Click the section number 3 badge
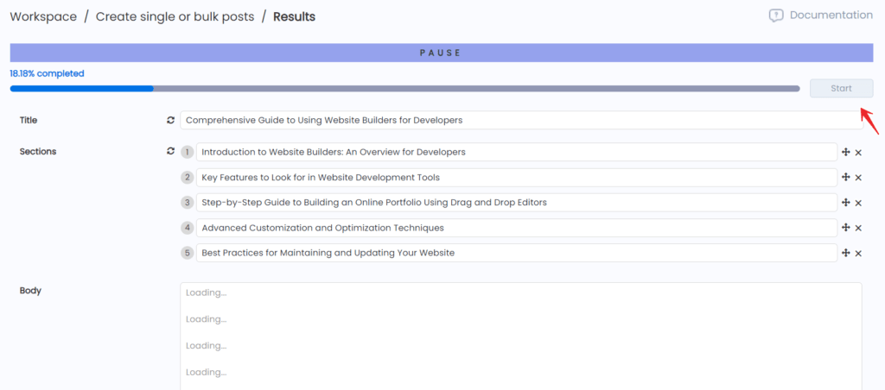Viewport: 885px width, 390px height. point(188,202)
